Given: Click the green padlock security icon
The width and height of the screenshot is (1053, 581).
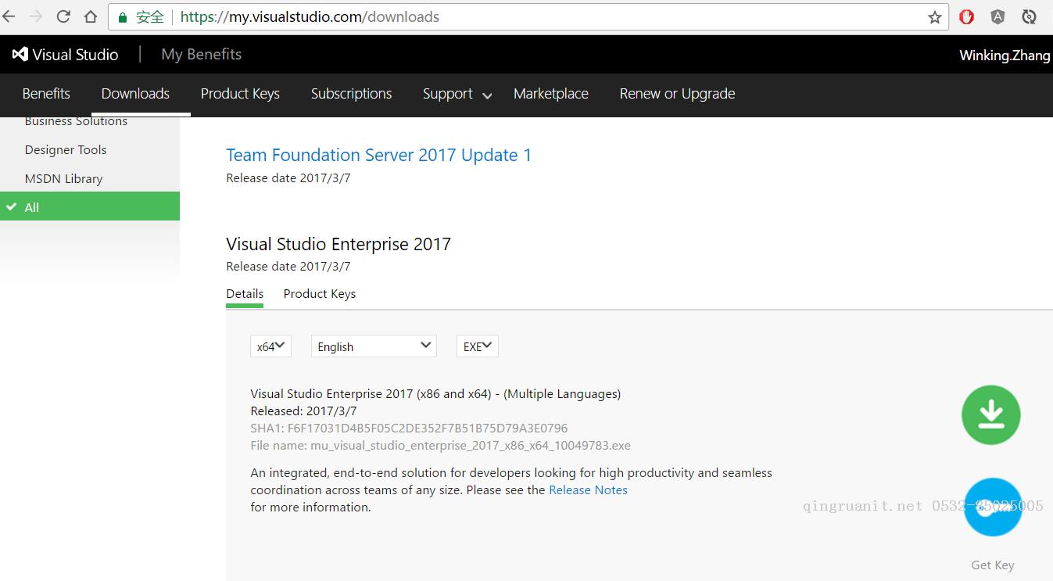Looking at the screenshot, I should 123,17.
